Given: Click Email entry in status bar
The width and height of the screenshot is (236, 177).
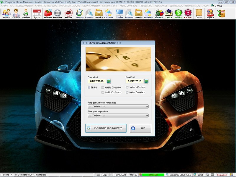Looking at the screenshot, I should 200,175.
